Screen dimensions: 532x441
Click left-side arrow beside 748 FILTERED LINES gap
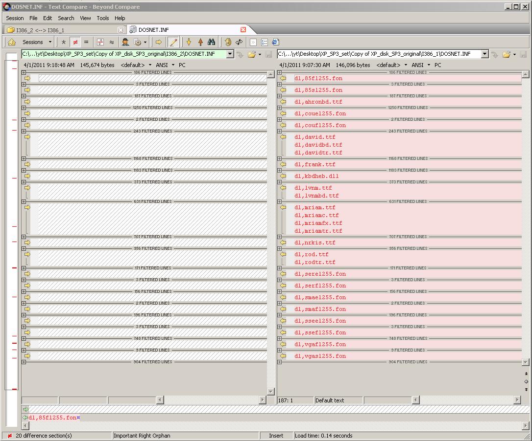(x=27, y=344)
